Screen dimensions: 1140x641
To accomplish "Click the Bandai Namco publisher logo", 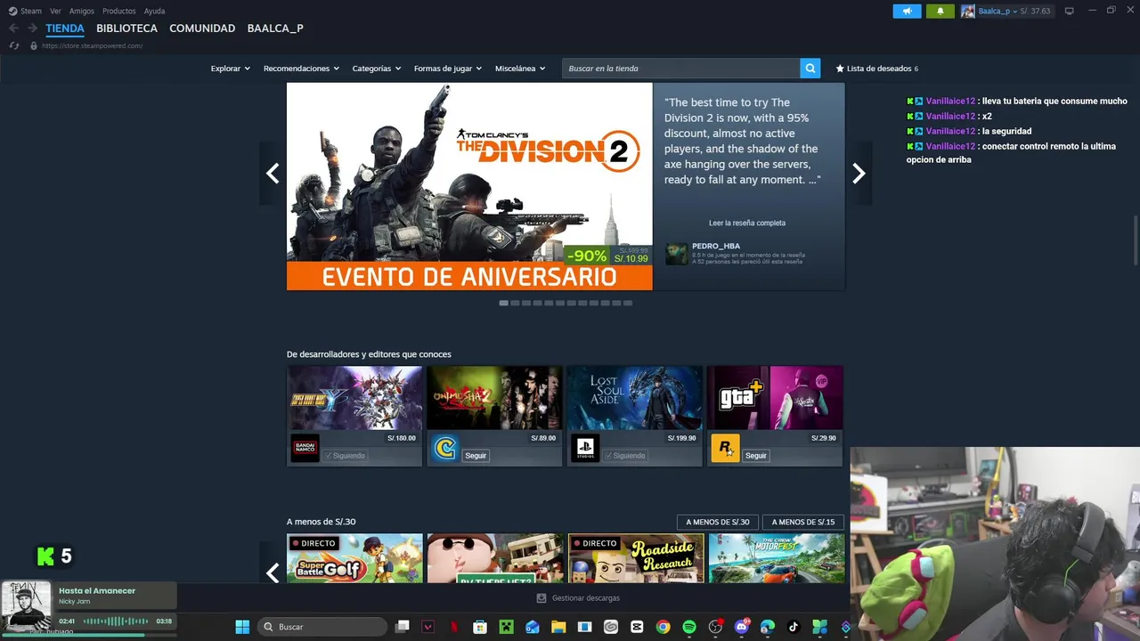I will click(305, 448).
